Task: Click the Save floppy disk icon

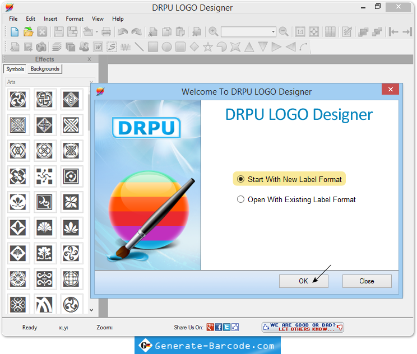Action: [59, 32]
